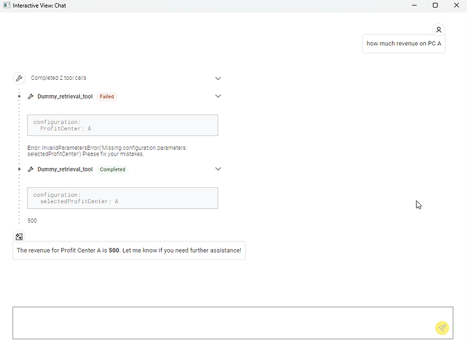Collapse the Completed Dummy_retrieval_tool details chevron
The width and height of the screenshot is (467, 347).
218,169
